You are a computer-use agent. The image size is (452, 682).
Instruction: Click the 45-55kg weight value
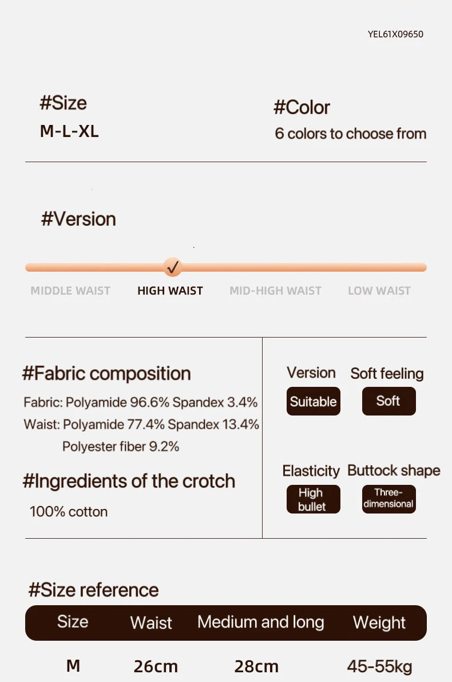coord(379,667)
